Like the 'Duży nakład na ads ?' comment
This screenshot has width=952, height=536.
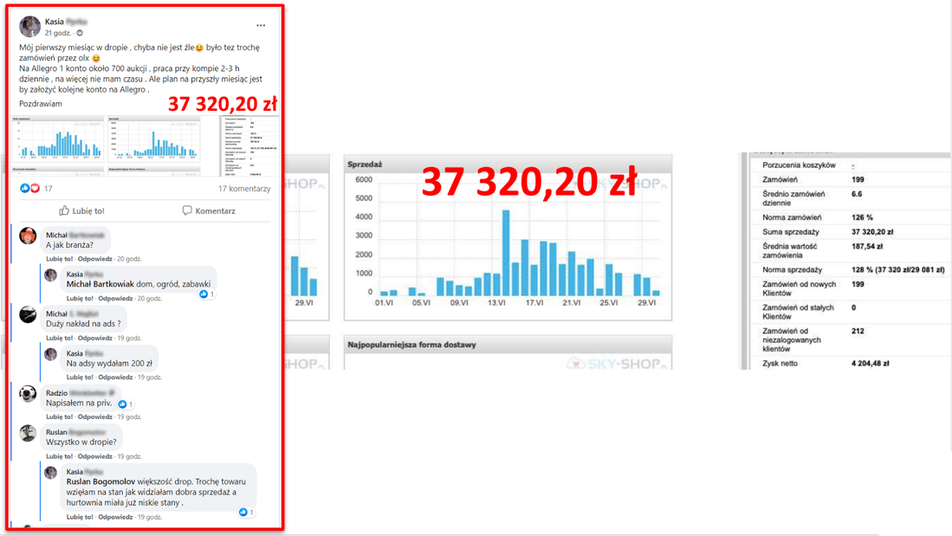(59, 338)
